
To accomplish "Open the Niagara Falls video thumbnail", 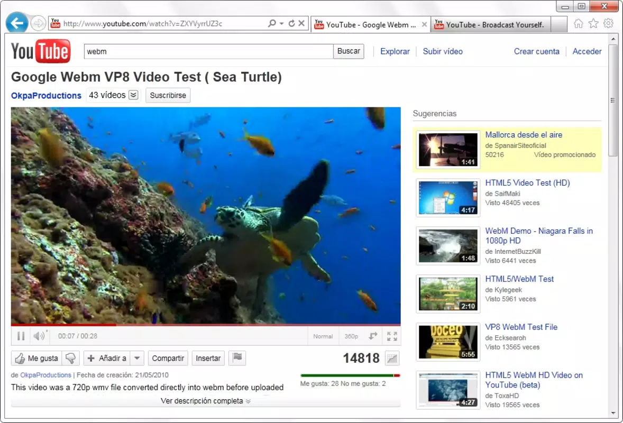I will [x=448, y=245].
